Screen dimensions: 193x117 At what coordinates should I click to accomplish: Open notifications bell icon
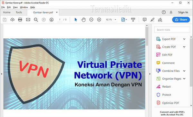click(171, 12)
